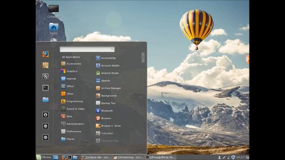
Task: Open the update manager shield icon
Action: tap(233, 157)
